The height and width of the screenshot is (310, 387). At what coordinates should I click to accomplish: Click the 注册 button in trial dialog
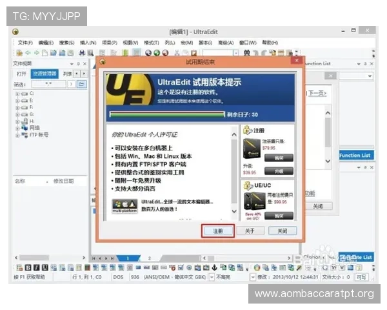(218, 231)
